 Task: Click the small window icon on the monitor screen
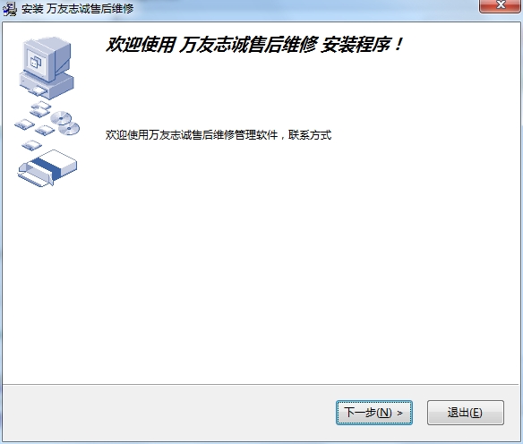35,62
